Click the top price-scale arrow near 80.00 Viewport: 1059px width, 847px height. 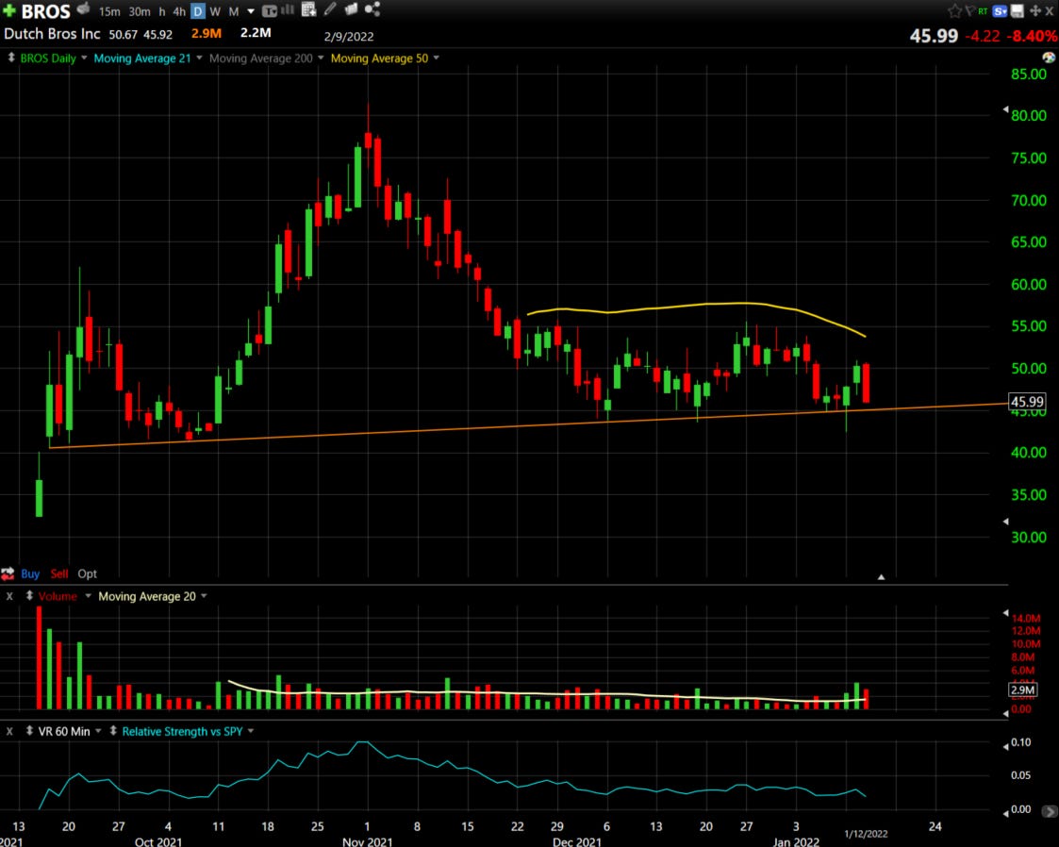pyautogui.click(x=1005, y=109)
